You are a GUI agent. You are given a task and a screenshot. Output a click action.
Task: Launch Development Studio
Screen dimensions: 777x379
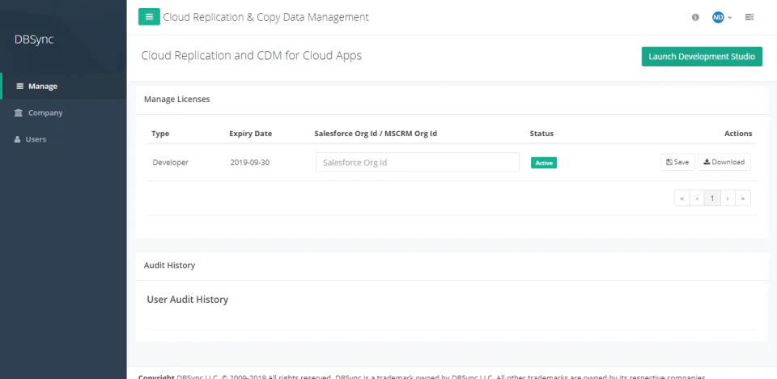coord(702,57)
